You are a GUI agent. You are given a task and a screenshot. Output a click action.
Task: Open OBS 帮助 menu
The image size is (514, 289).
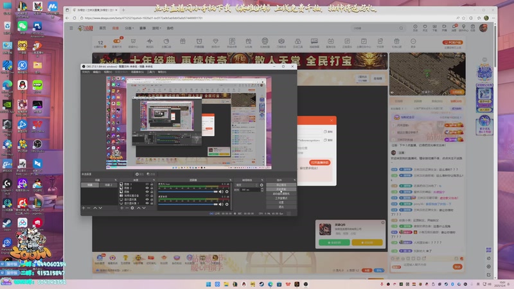pyautogui.click(x=162, y=72)
